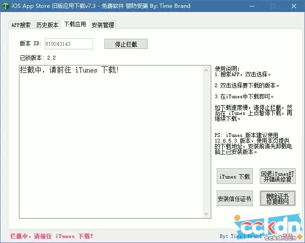Screen dimensions: 305x243
Task: Click the 安装信任证书 button
Action: coord(235,198)
